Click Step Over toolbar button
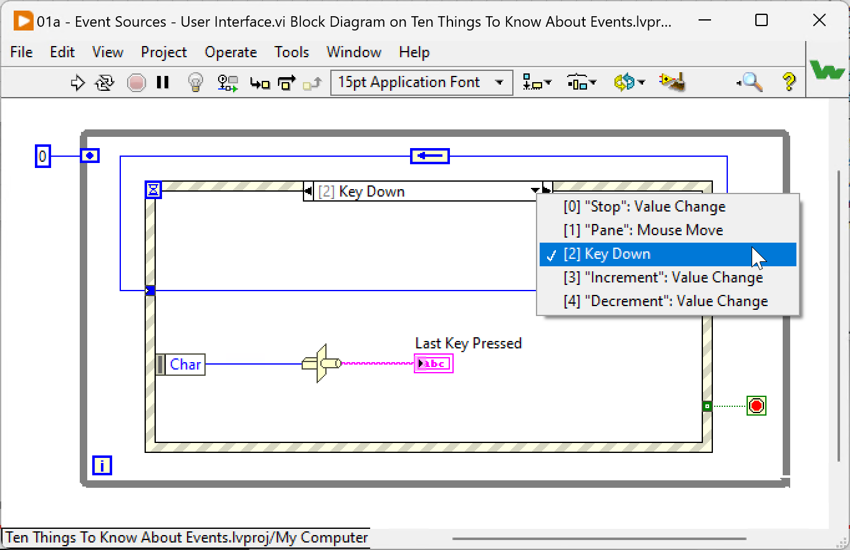Image resolution: width=850 pixels, height=550 pixels. click(x=287, y=83)
